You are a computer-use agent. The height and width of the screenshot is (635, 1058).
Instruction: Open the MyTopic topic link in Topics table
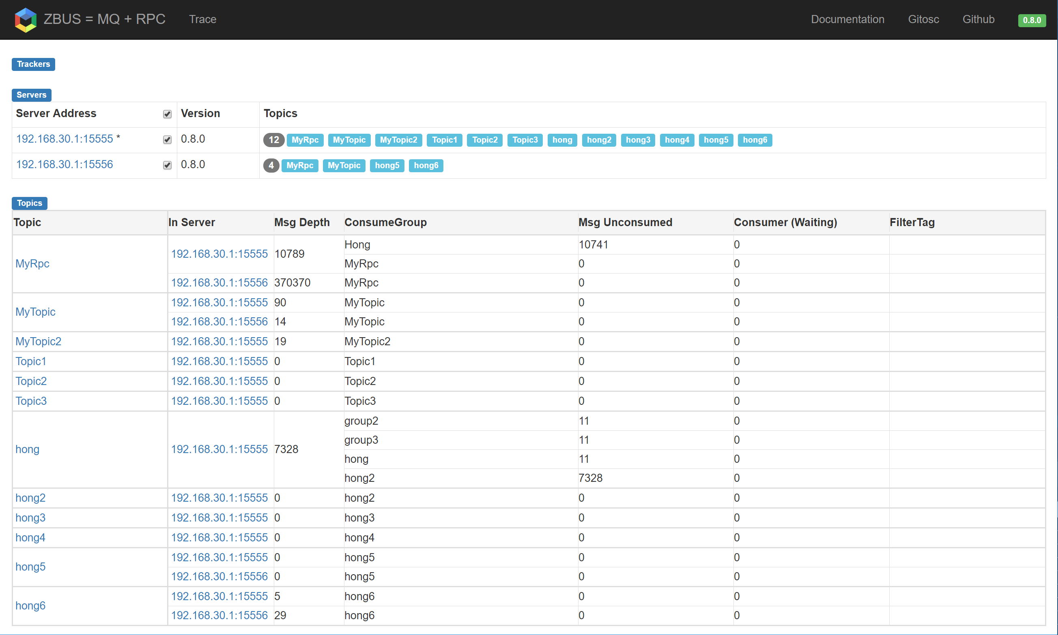point(36,312)
